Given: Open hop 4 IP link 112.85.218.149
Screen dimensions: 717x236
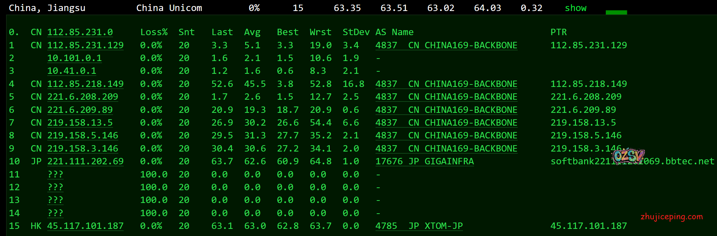Looking at the screenshot, I should 85,84.
